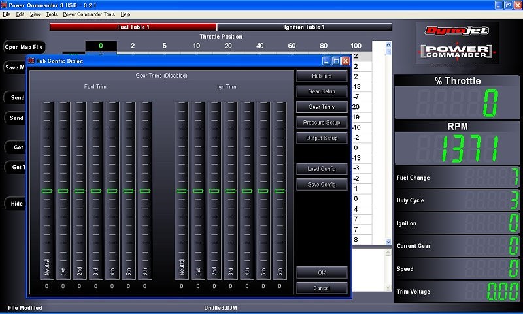Click Ign Trim 6th gear slider handle

click(x=280, y=191)
